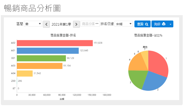Click the 列印 print button

(x=159, y=24)
